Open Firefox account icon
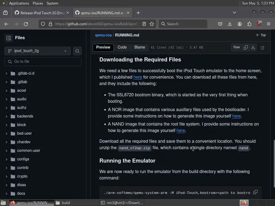 [x=240, y=24]
